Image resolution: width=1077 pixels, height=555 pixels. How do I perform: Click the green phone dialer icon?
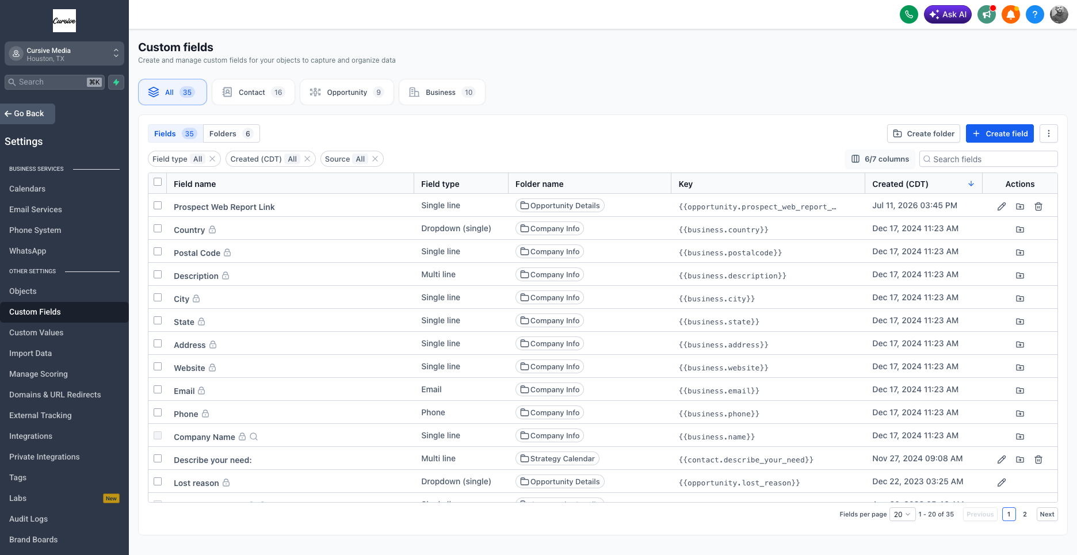pos(909,14)
